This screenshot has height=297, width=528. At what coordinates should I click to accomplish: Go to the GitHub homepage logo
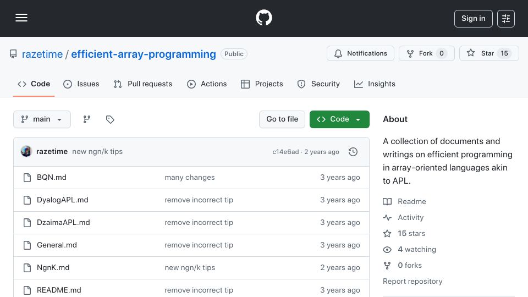point(263,18)
